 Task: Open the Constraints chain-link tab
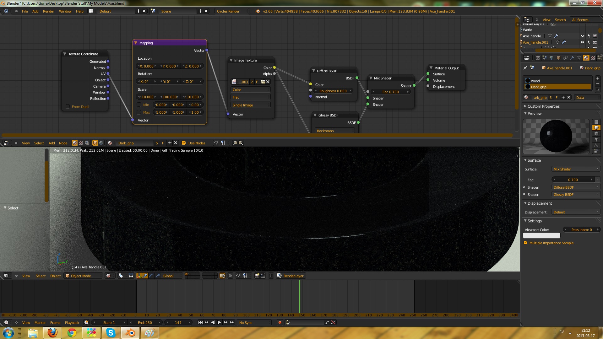pyautogui.click(x=565, y=58)
